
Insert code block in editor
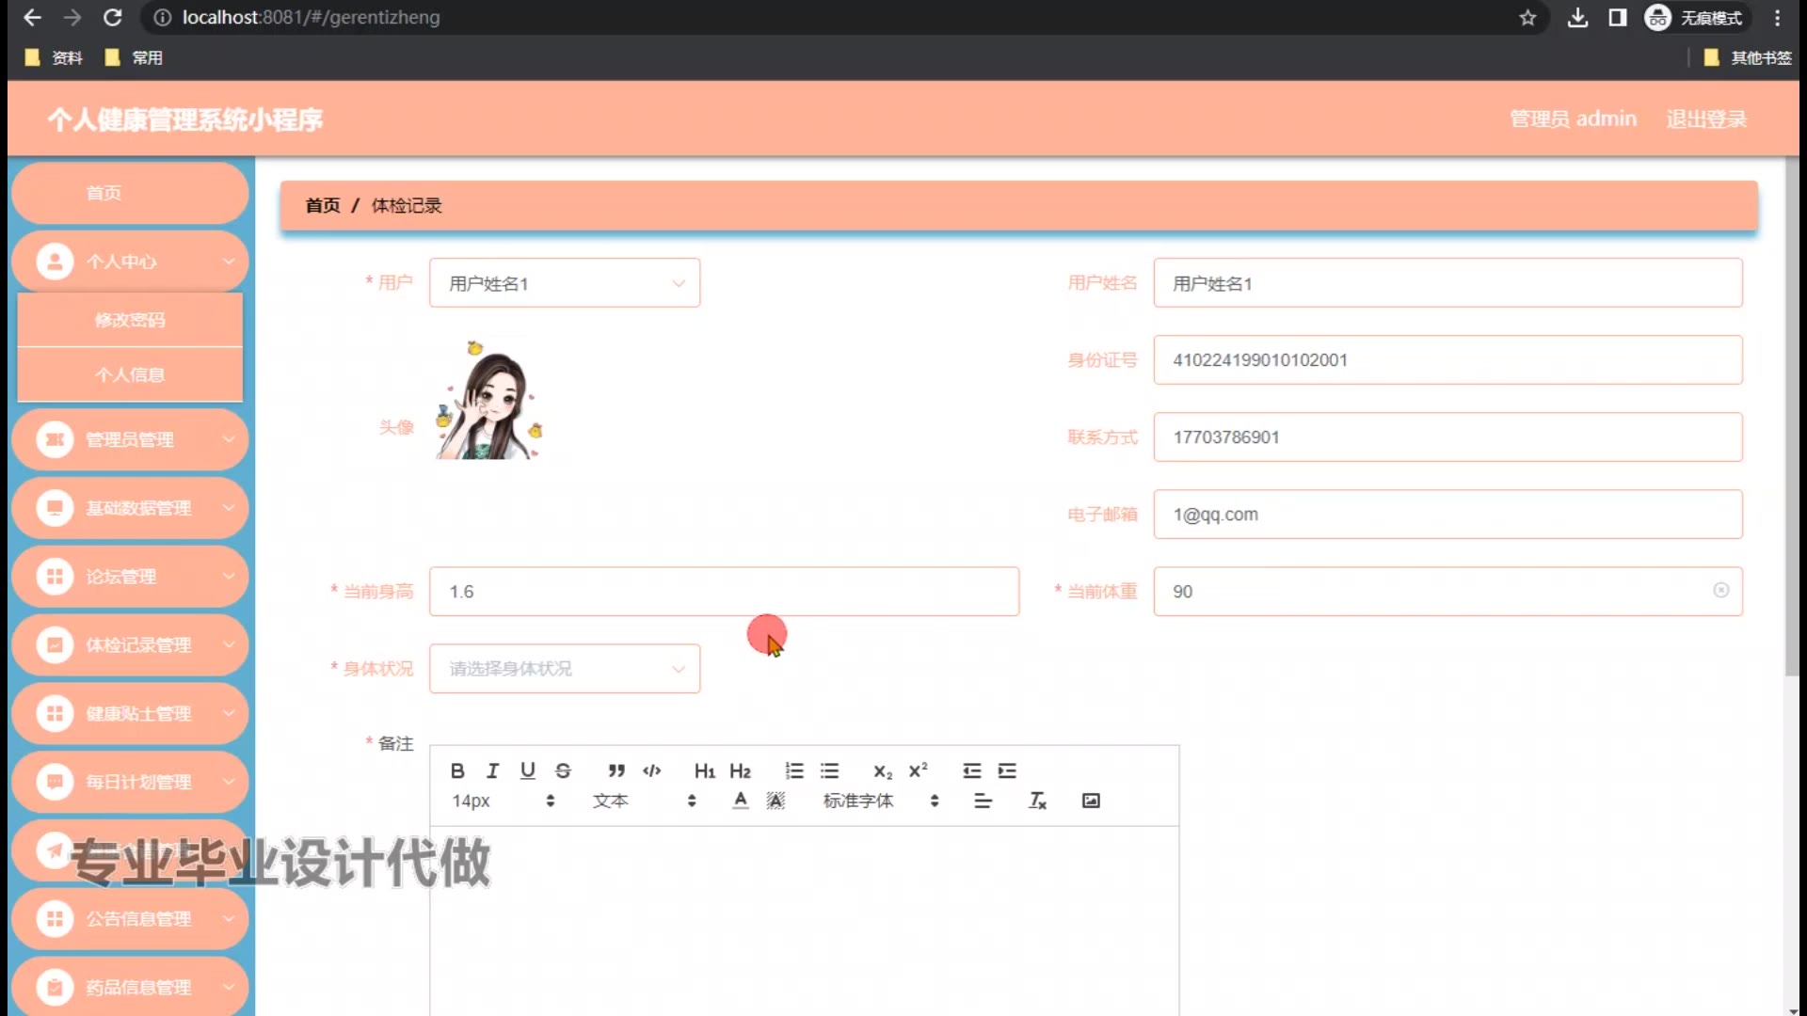click(x=651, y=770)
